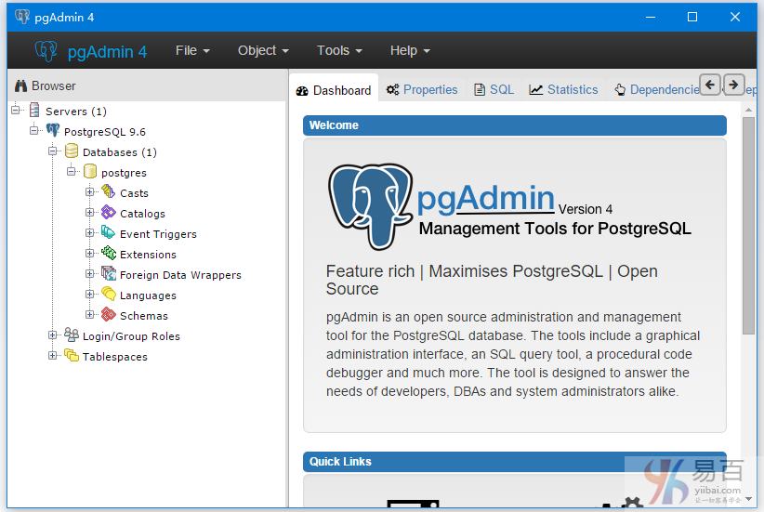Click the Casts node icon
The image size is (764, 512).
point(109,192)
